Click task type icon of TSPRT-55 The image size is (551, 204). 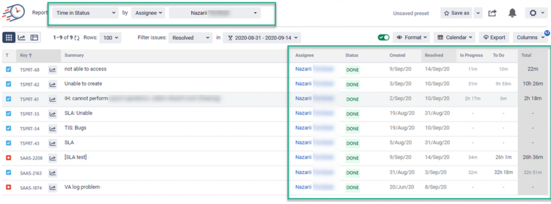click(9, 114)
